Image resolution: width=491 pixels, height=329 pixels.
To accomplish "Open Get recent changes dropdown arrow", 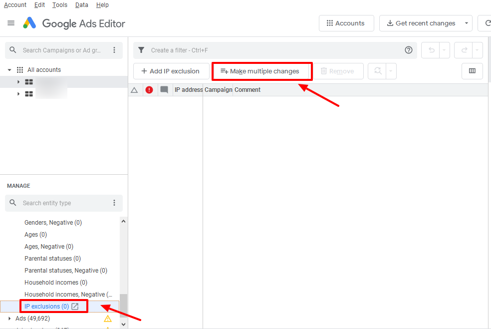I will 466,23.
